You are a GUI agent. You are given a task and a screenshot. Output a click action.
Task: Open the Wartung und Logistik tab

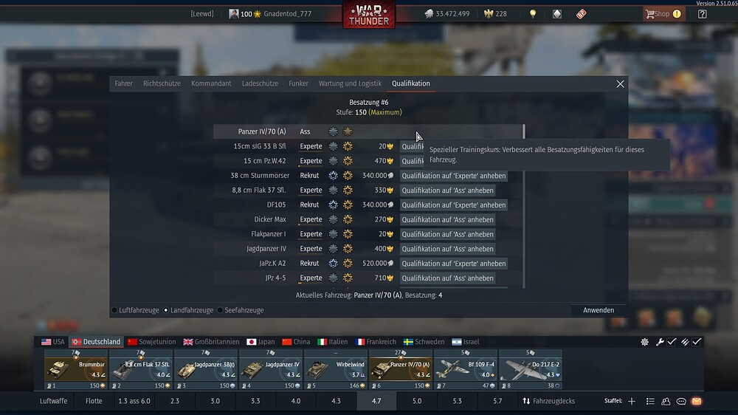coord(350,83)
